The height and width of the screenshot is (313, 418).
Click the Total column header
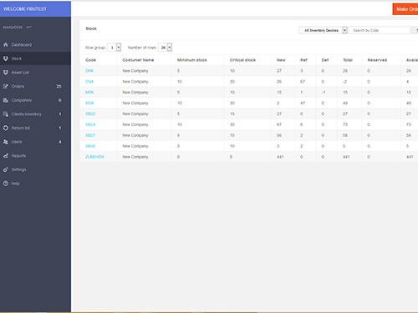[x=348, y=60]
